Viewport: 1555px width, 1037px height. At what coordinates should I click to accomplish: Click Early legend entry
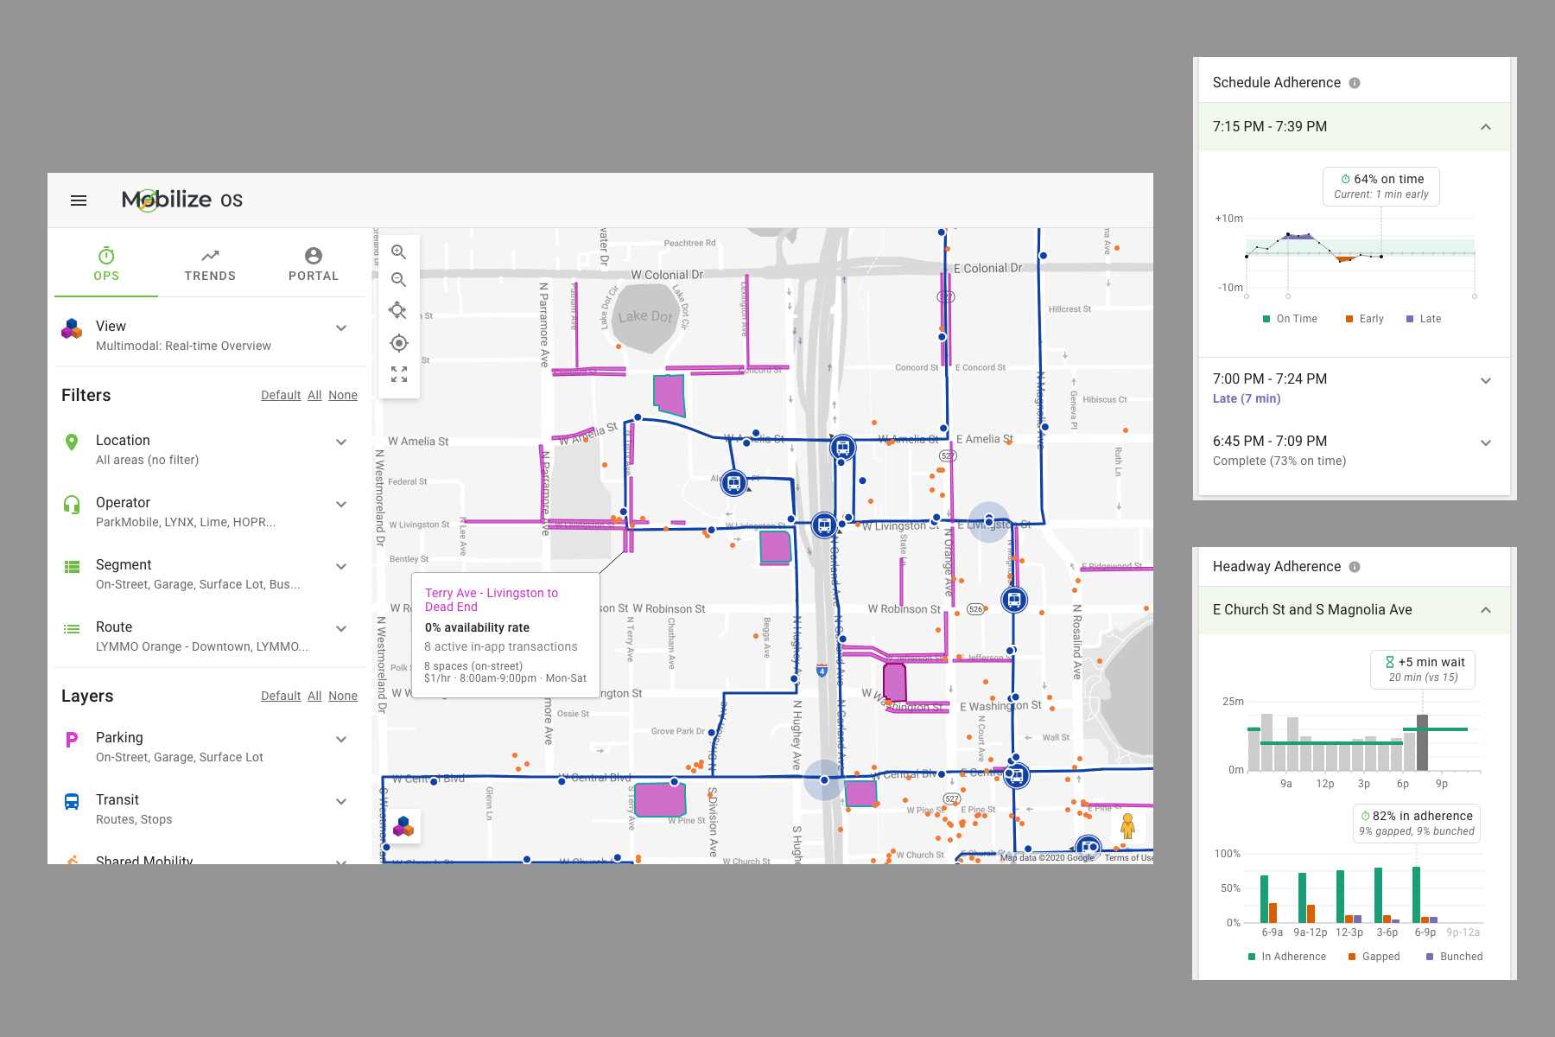tap(1365, 319)
